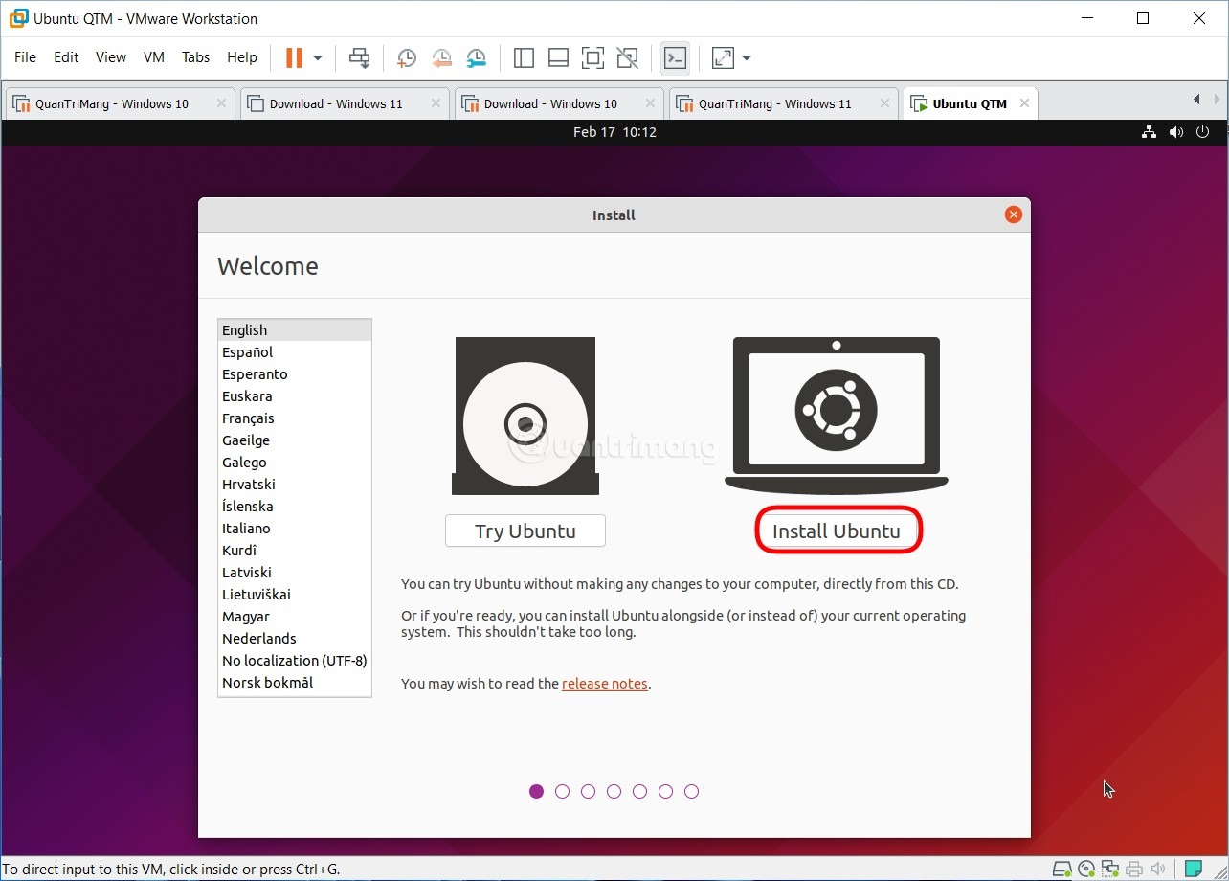Click the Ubuntu volume icon in top bar
Viewport: 1229px width, 881px height.
coord(1176,132)
